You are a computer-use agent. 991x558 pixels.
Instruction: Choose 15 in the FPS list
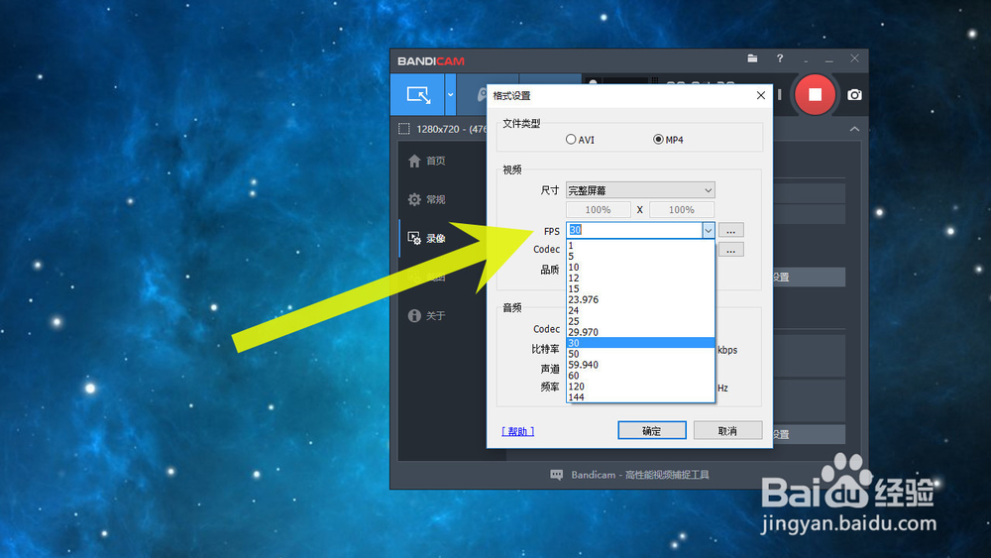pos(640,288)
